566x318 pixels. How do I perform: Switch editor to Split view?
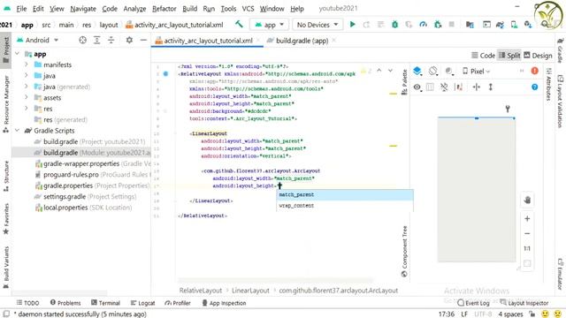tap(509, 55)
